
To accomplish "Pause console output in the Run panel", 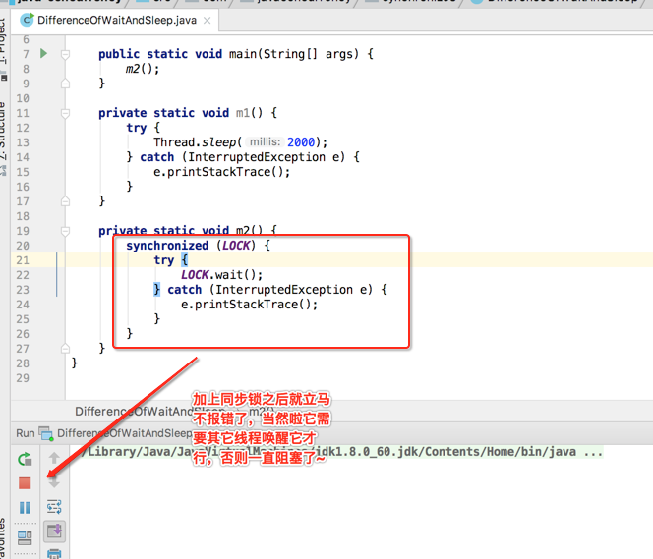I will [25, 508].
